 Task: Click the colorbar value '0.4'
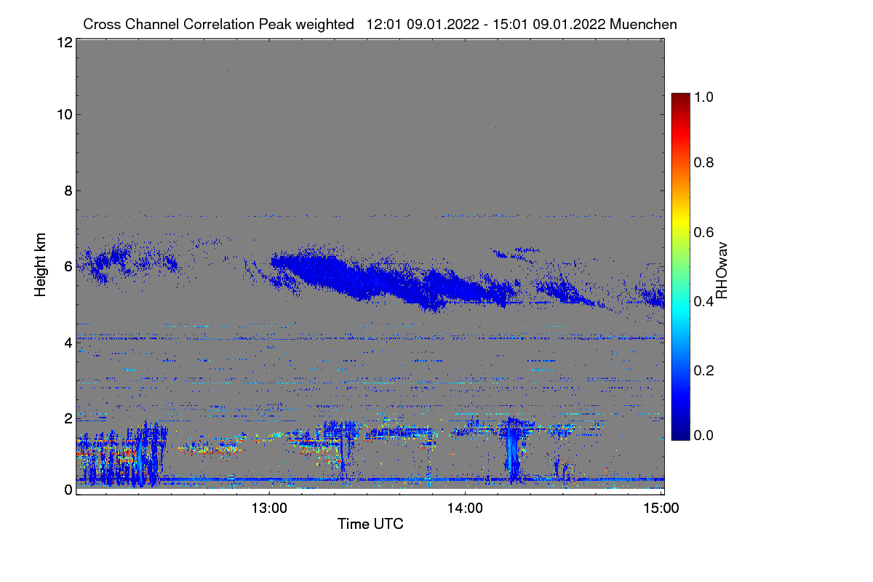[x=704, y=301]
